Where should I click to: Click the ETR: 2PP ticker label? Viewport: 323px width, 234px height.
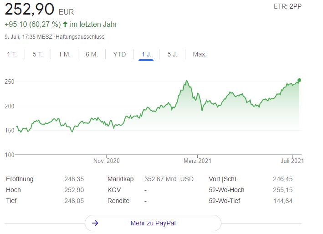click(287, 6)
